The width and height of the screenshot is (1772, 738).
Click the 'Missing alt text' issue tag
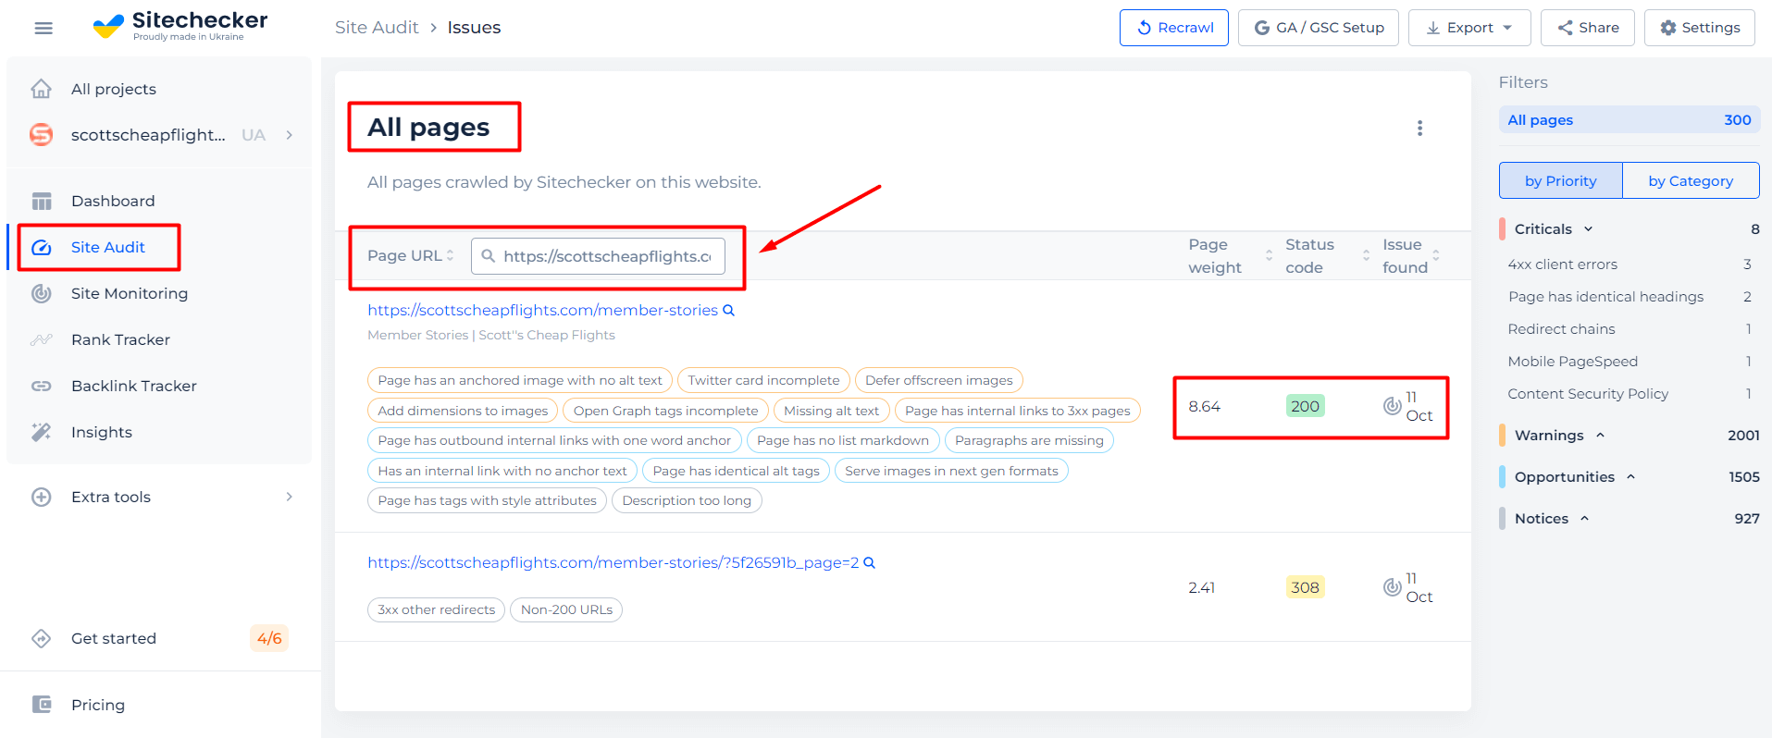tap(831, 411)
